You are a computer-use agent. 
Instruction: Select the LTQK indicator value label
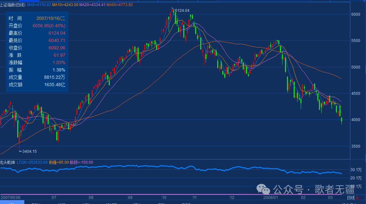click(x=32, y=162)
